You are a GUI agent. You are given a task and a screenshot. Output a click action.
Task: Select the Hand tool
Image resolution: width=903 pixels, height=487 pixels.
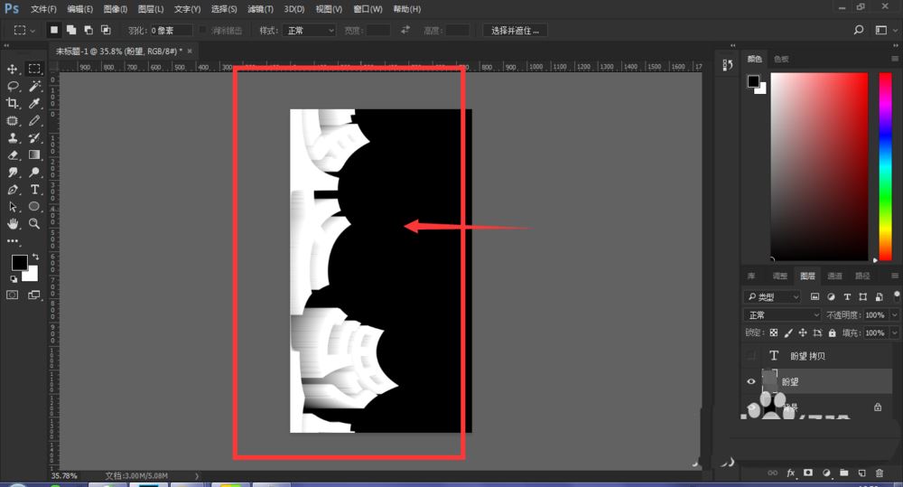[x=12, y=223]
